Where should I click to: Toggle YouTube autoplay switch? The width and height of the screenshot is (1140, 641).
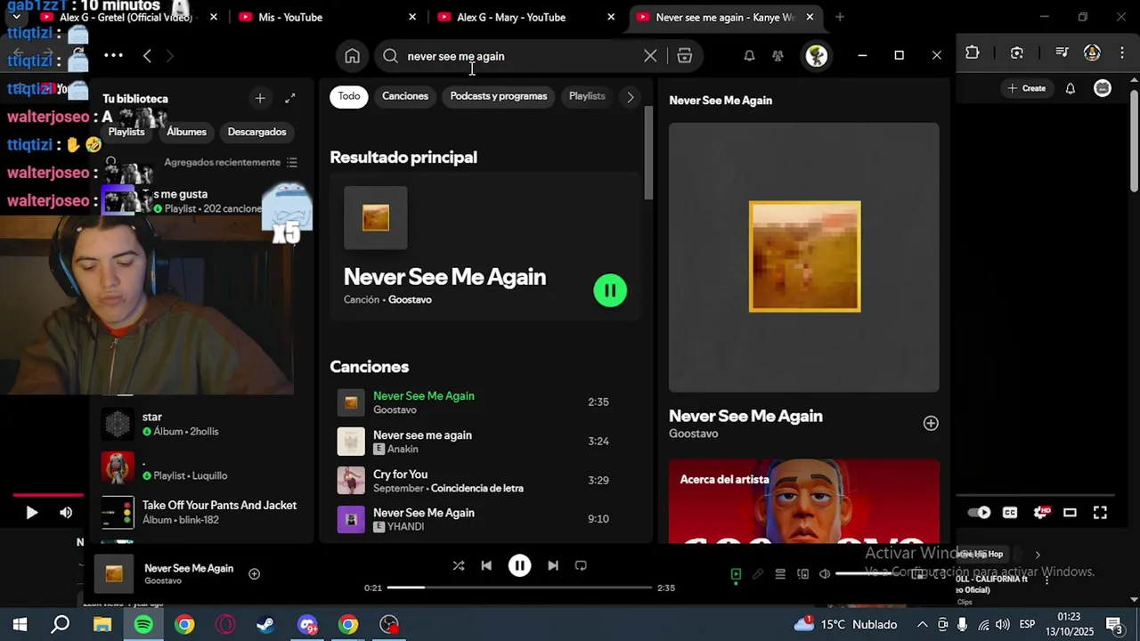[980, 512]
